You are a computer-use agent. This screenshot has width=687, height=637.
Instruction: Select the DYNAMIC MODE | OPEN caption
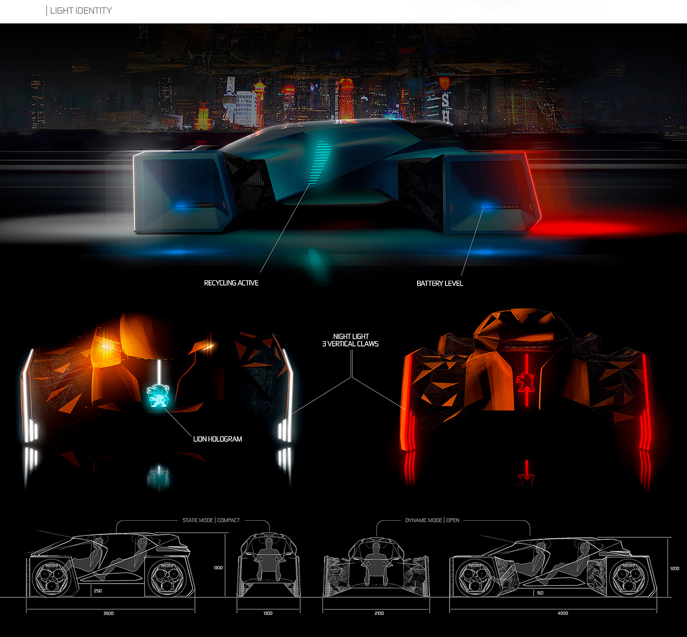(432, 520)
